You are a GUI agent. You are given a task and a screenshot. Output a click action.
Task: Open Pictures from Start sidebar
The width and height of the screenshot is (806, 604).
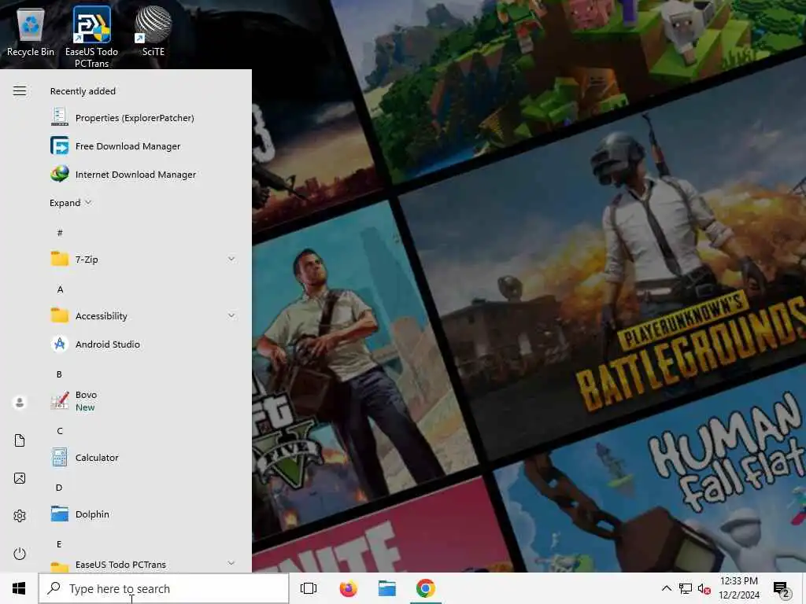(x=20, y=478)
